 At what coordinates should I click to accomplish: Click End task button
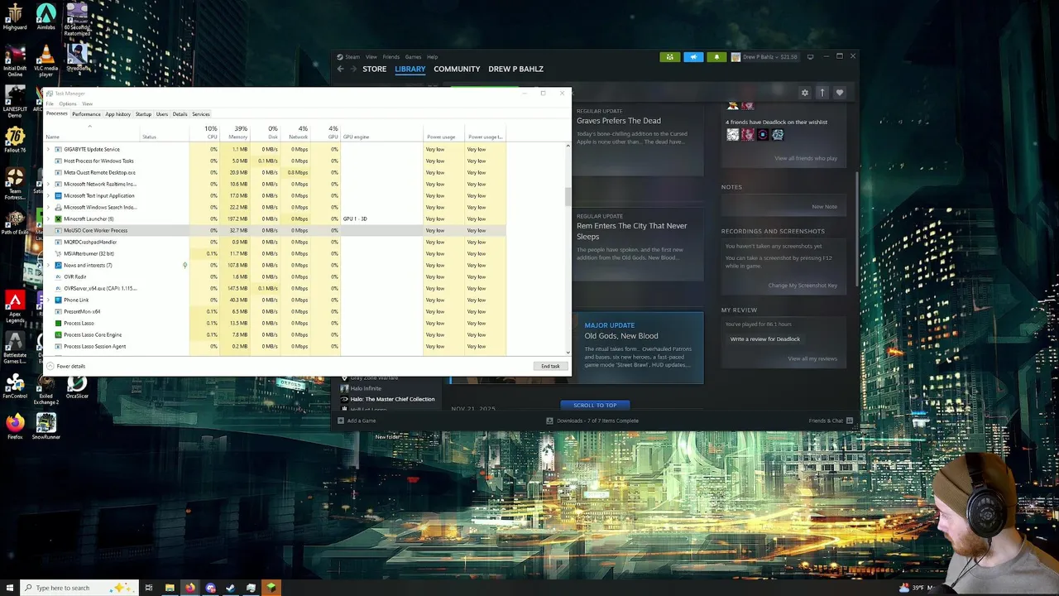(550, 366)
